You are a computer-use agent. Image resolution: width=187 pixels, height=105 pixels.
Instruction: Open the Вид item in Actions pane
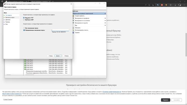coord(76,25)
